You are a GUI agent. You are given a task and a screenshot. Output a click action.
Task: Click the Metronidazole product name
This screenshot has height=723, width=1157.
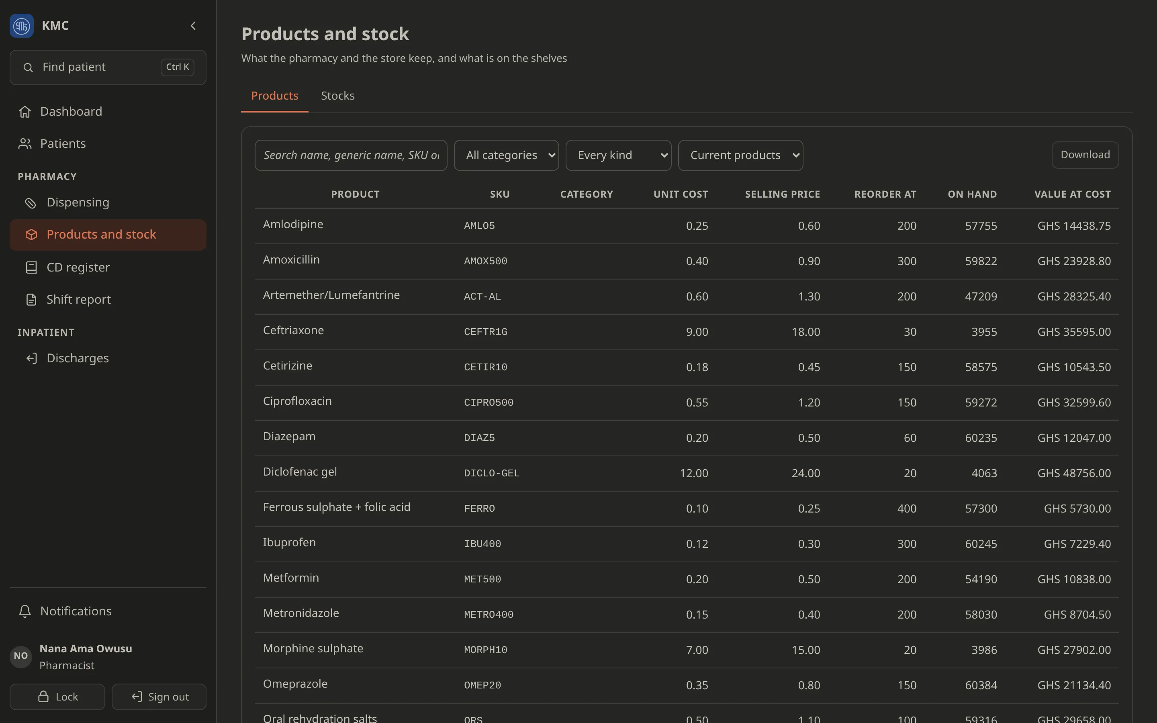(301, 613)
